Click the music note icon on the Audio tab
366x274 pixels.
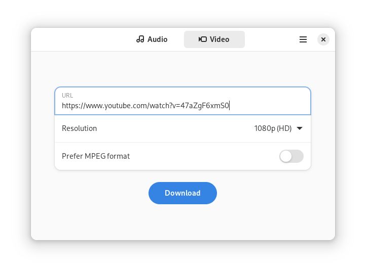(140, 39)
